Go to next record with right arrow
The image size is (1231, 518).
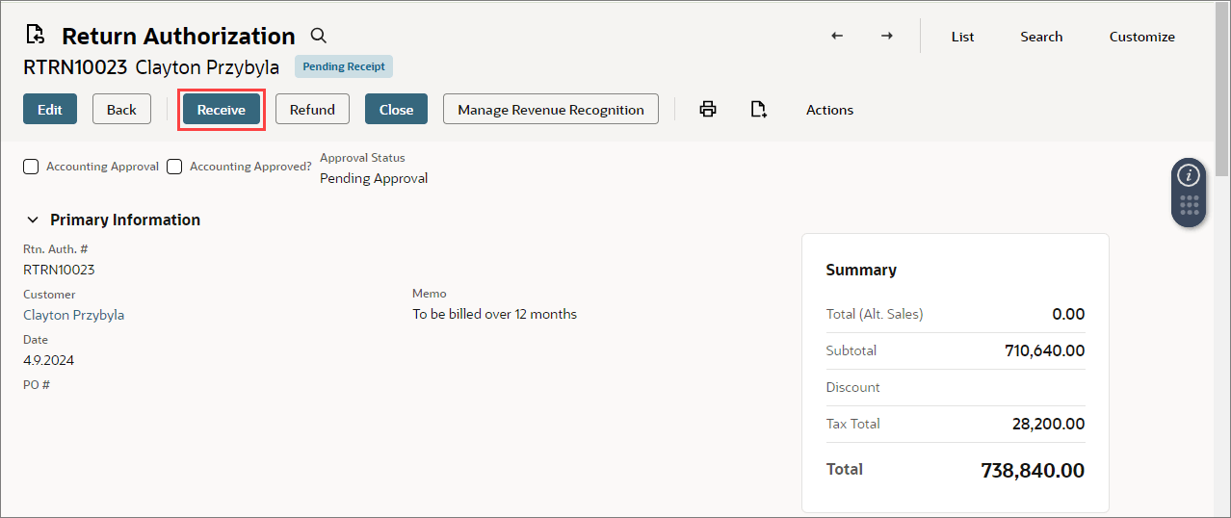[887, 36]
